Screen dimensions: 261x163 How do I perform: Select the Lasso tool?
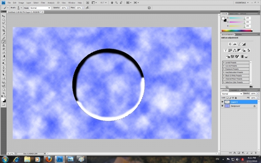pyautogui.click(x=3, y=23)
